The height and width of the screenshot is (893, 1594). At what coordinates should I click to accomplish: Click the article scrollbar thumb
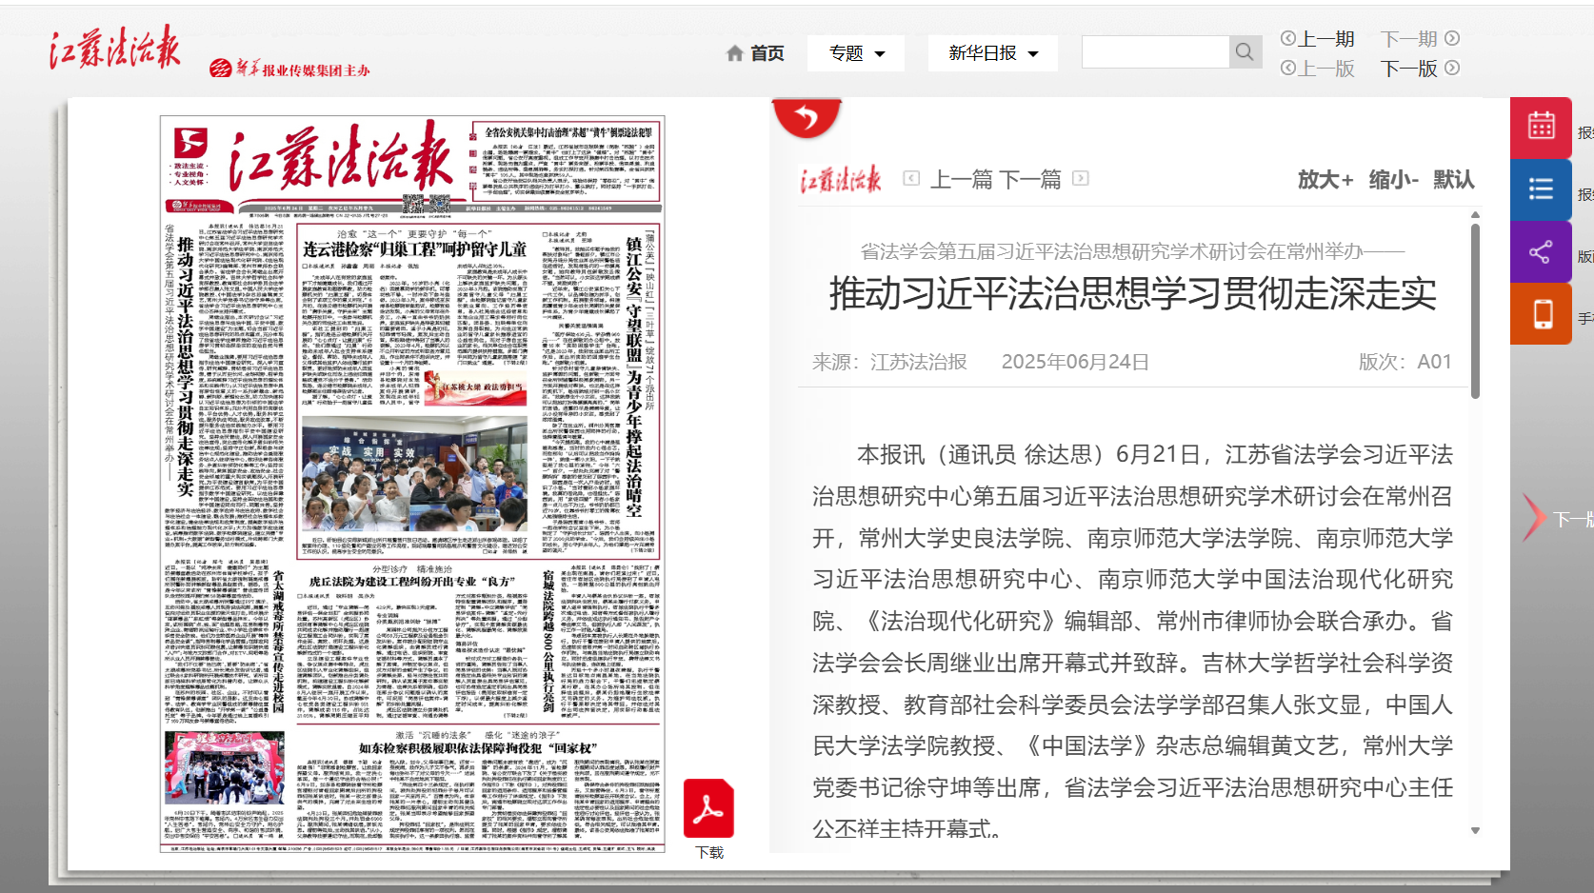coord(1475,310)
